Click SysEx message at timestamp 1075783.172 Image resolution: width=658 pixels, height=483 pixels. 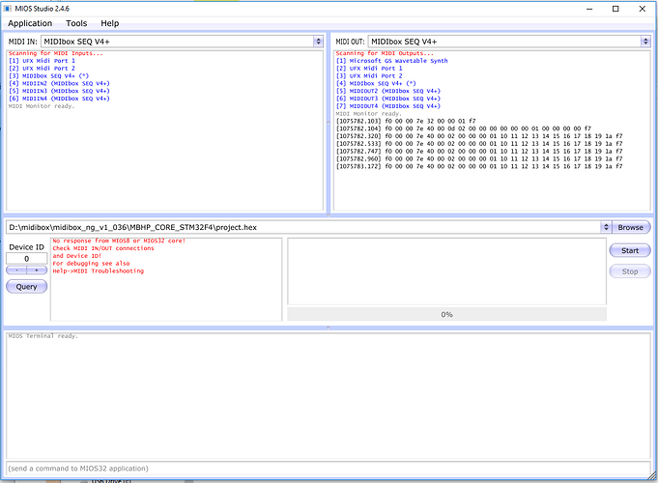479,166
